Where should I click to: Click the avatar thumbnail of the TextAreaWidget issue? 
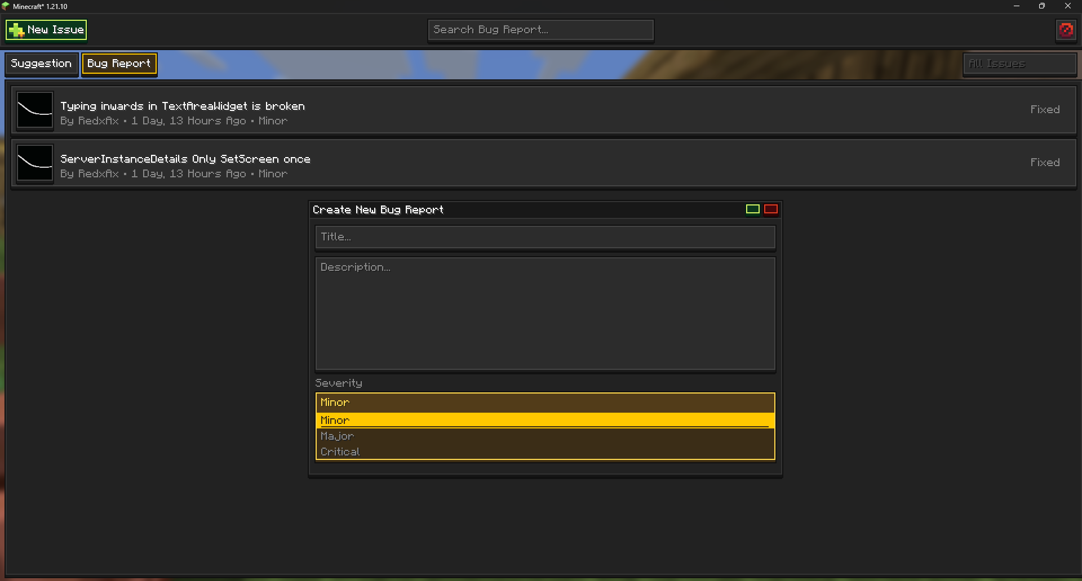pos(35,110)
